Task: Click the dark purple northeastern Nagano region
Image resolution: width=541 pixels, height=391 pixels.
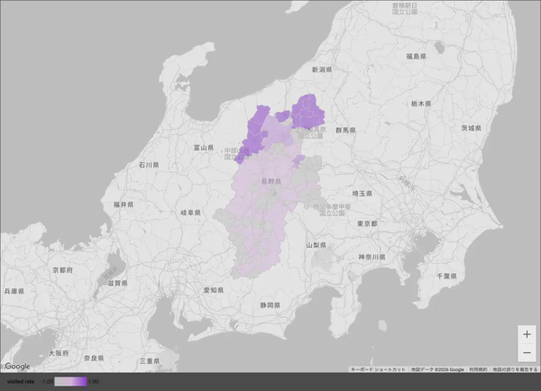Action: coord(307,112)
